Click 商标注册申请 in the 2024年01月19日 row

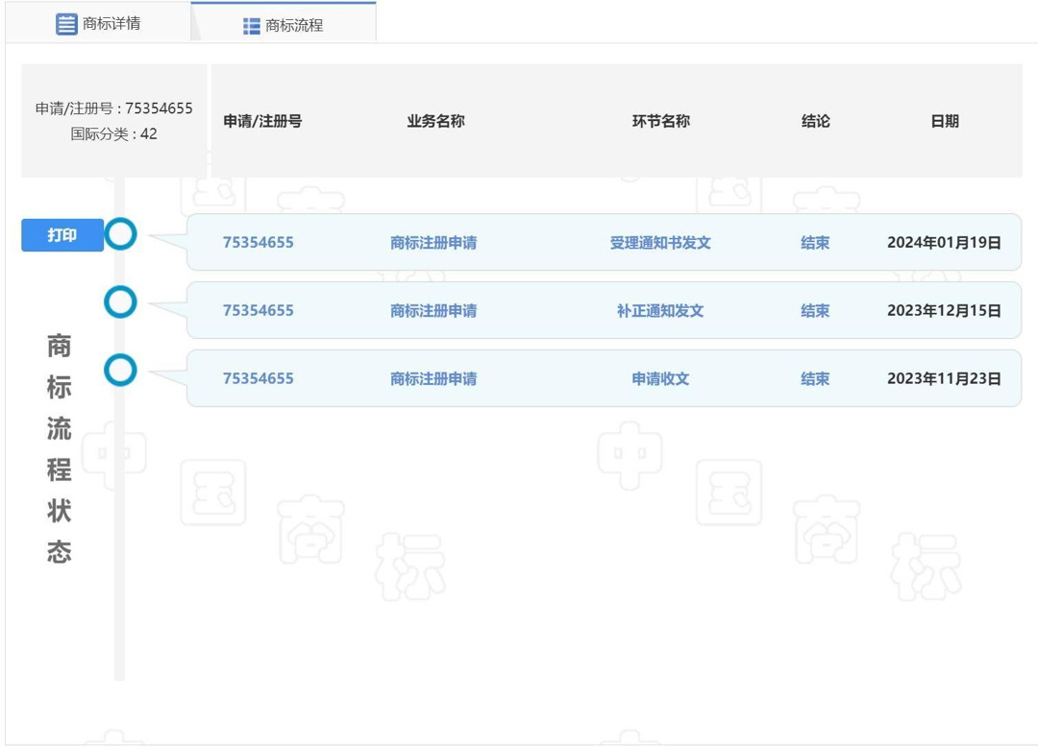tap(433, 243)
